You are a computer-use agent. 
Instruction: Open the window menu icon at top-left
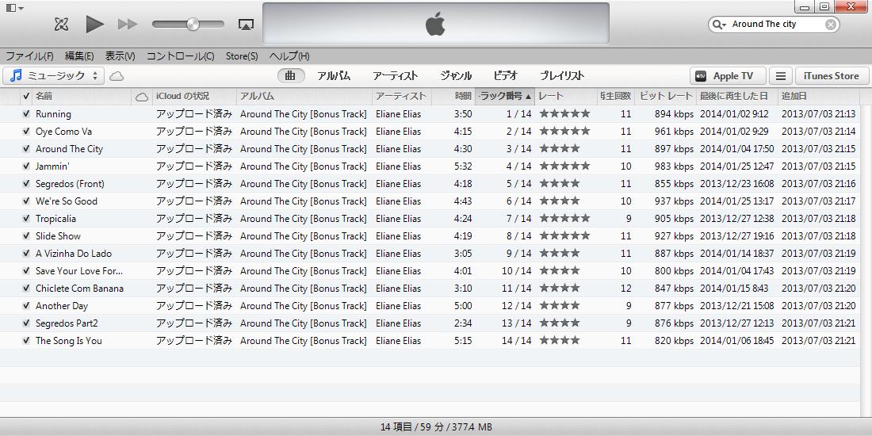click(x=15, y=8)
